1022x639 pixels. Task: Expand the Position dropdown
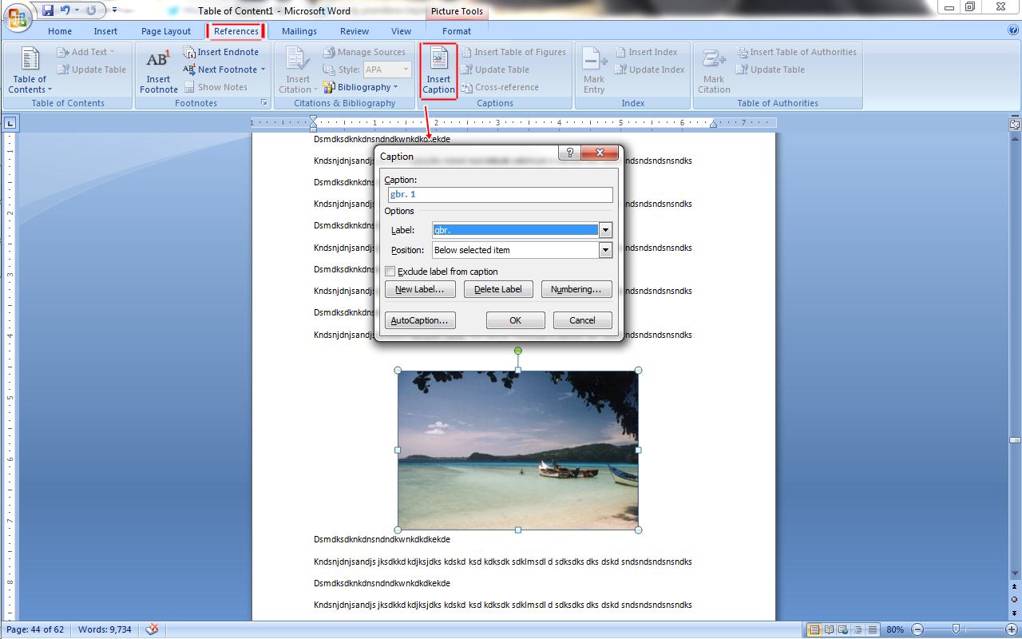(605, 249)
